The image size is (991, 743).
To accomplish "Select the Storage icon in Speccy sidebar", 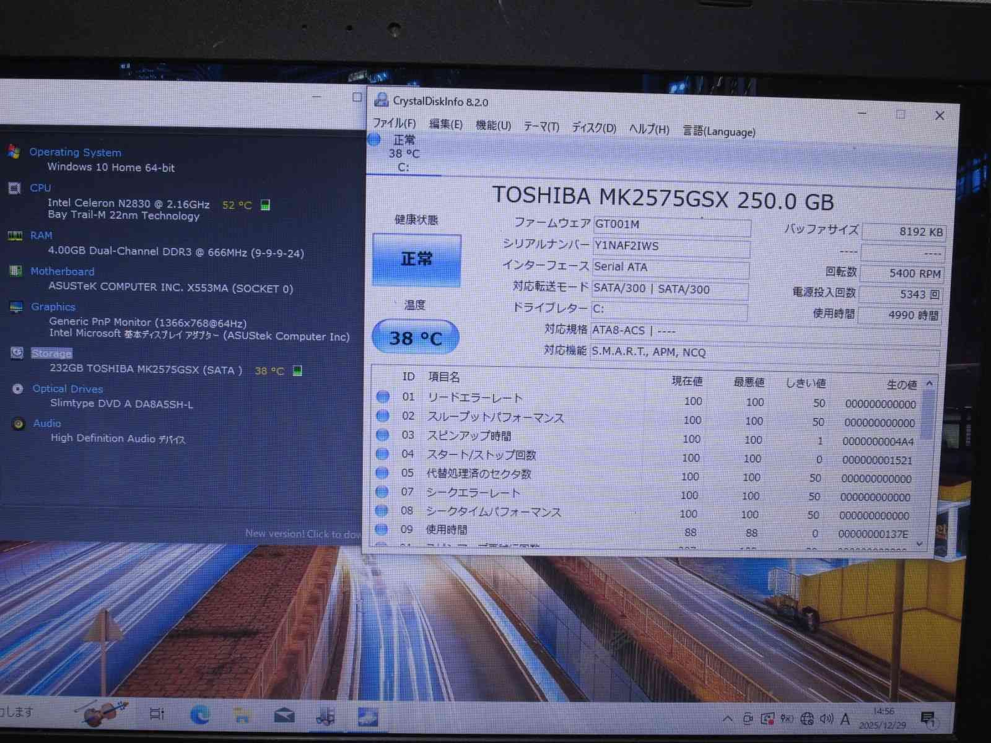I will [x=16, y=353].
